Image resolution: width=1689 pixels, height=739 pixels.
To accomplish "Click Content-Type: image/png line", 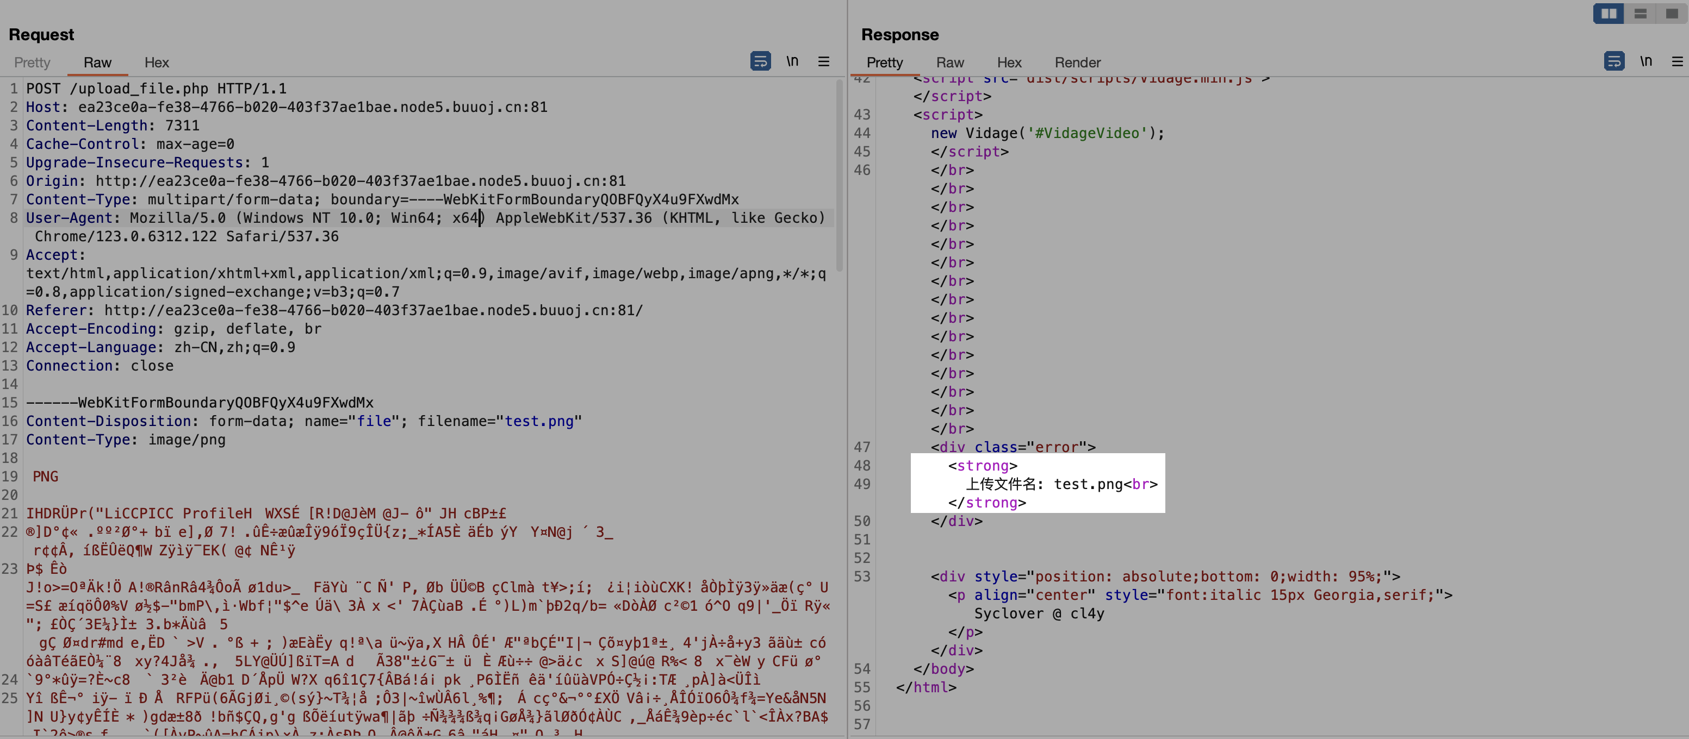I will [126, 440].
